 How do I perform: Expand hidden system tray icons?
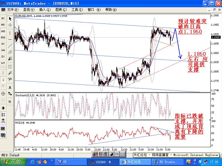(200, 162)
